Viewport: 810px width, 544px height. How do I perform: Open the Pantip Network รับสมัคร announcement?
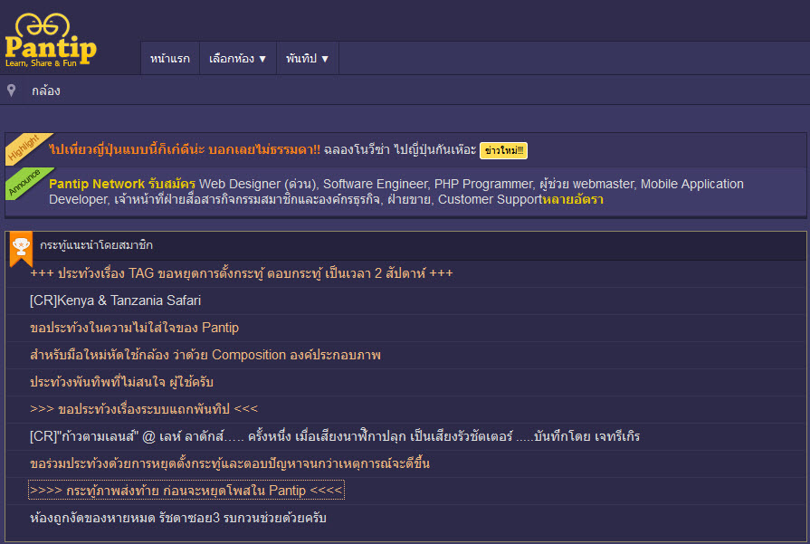[122, 184]
